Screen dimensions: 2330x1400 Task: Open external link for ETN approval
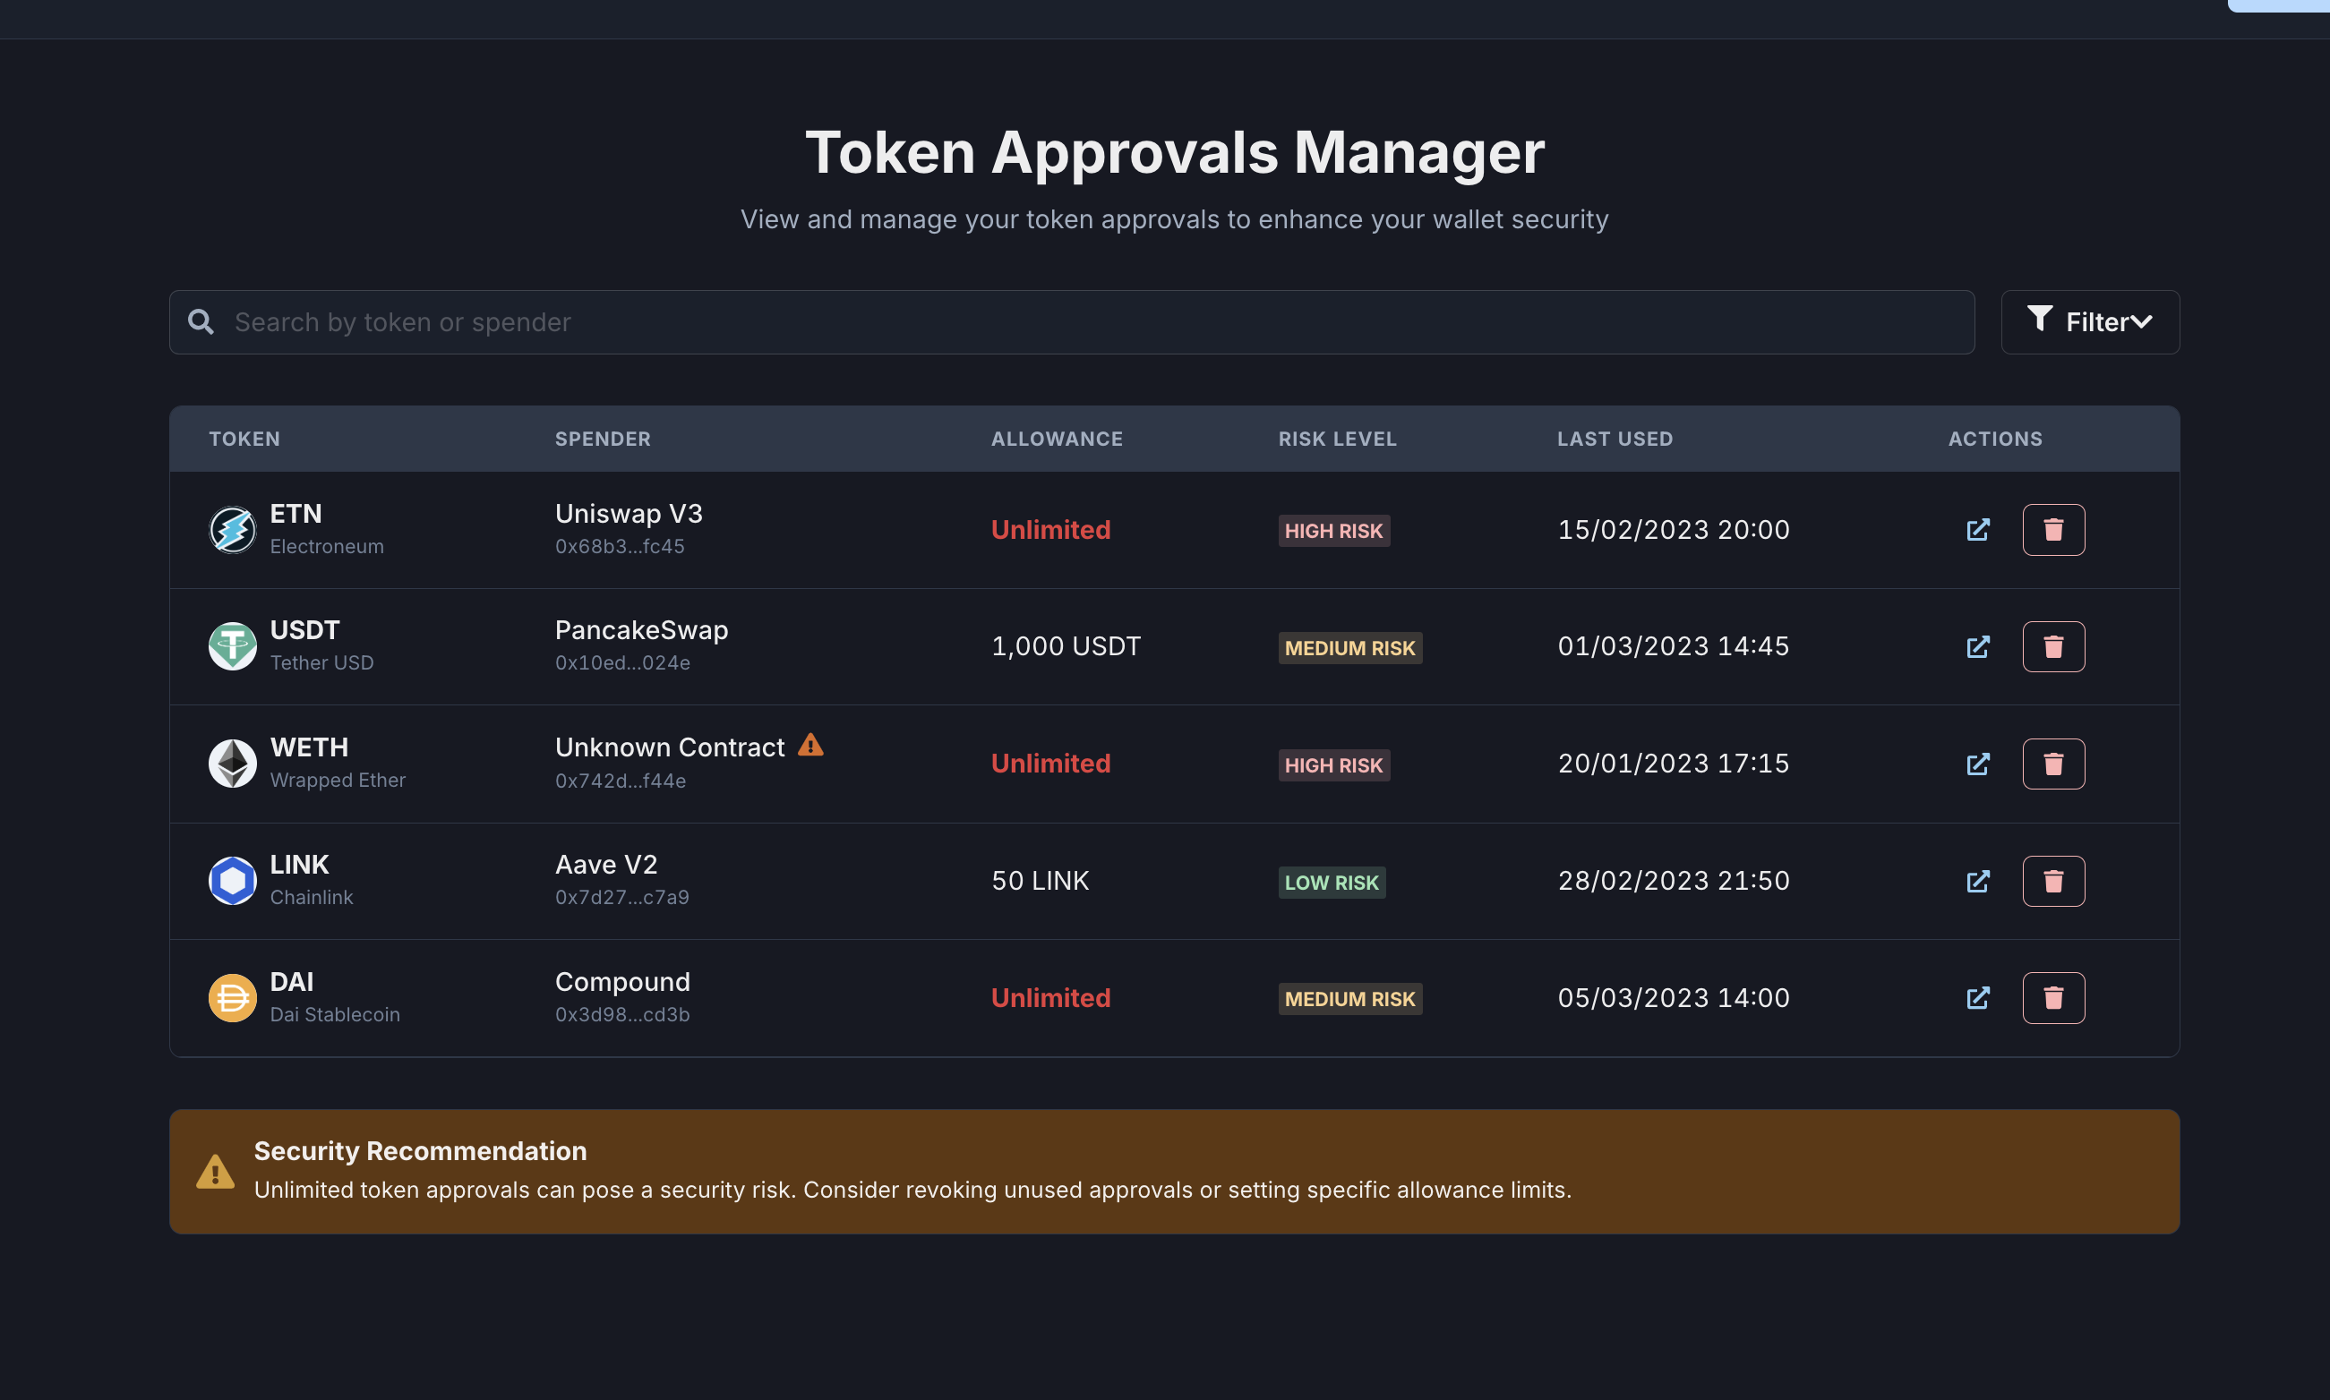pos(1977,529)
